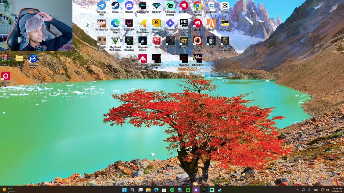This screenshot has width=344, height=193.
Task: Select the Google Chrome desktop shortcut
Action: pyautogui.click(x=198, y=8)
